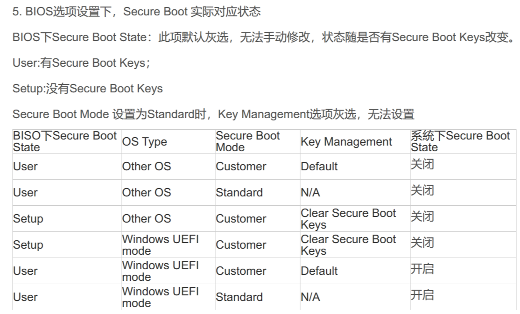The image size is (520, 314).
Task: Click 'Clear Secure Boot Keys' in Other OS row
Action: coord(348,218)
